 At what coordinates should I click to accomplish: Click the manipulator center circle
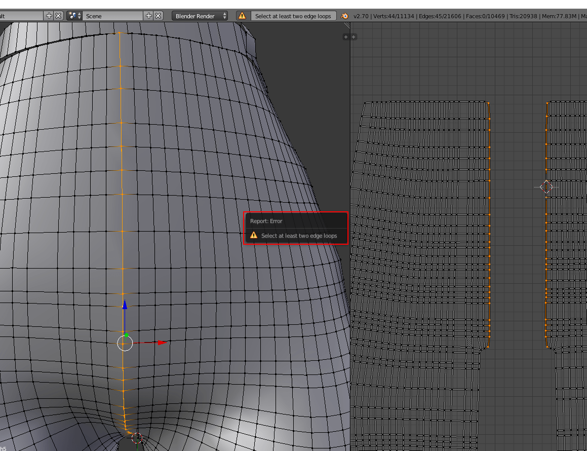(124, 343)
